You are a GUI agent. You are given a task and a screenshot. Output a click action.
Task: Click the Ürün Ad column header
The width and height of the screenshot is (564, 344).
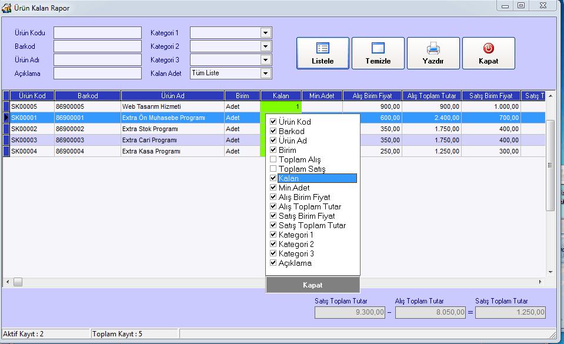(x=173, y=96)
